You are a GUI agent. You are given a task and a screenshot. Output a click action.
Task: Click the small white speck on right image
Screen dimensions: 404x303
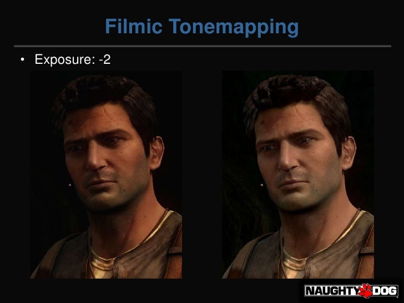pyautogui.click(x=262, y=185)
